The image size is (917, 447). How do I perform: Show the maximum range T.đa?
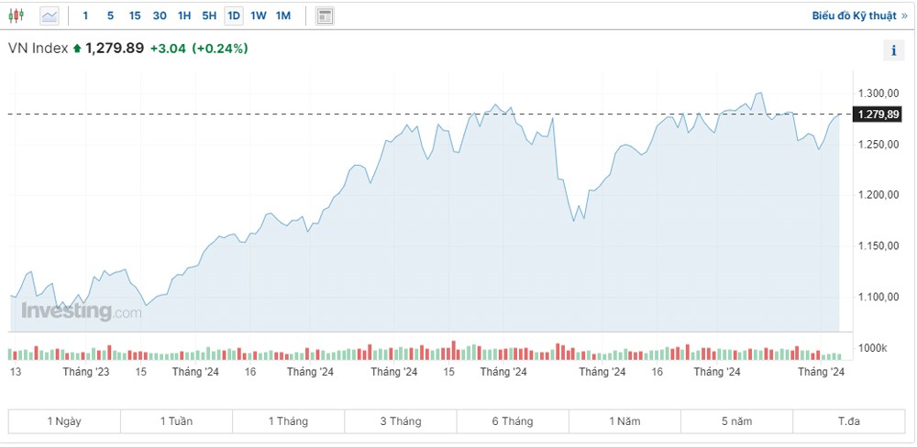(849, 421)
